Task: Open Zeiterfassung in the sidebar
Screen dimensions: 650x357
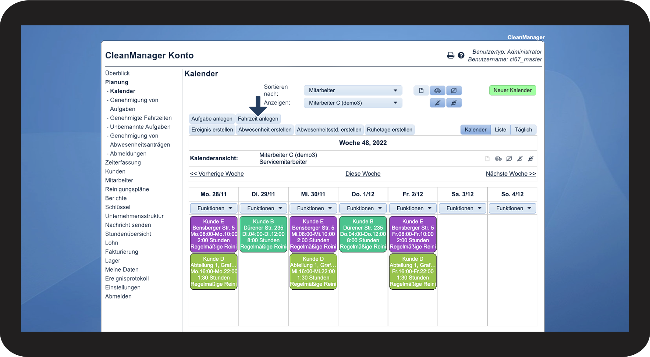Action: [x=123, y=163]
